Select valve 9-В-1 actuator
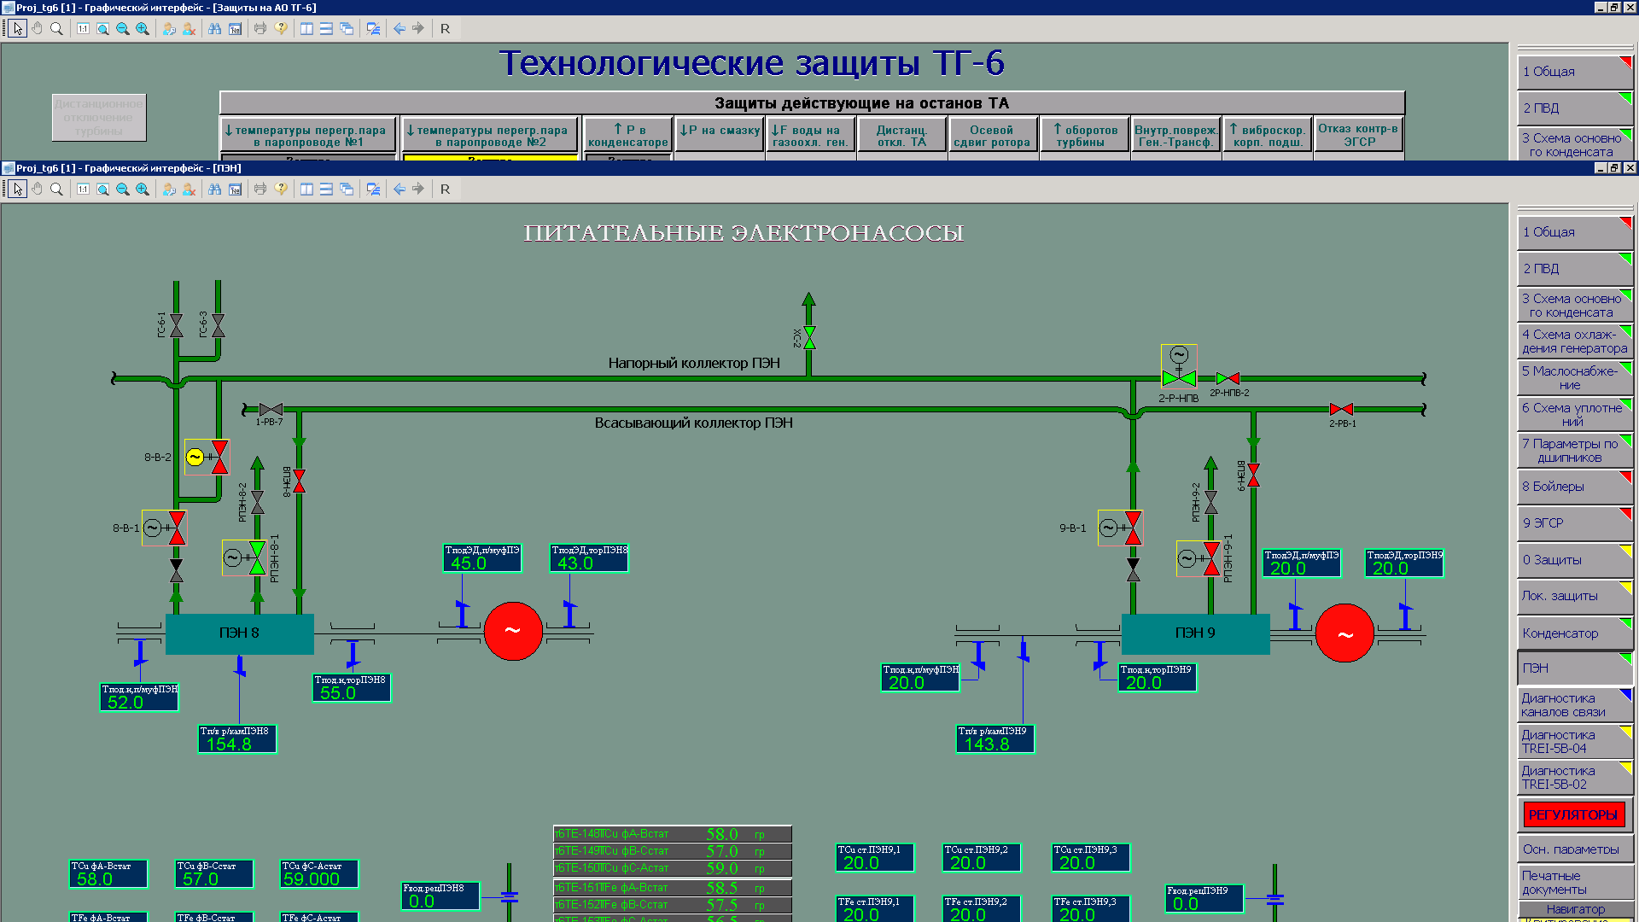The image size is (1639, 922). click(1120, 528)
